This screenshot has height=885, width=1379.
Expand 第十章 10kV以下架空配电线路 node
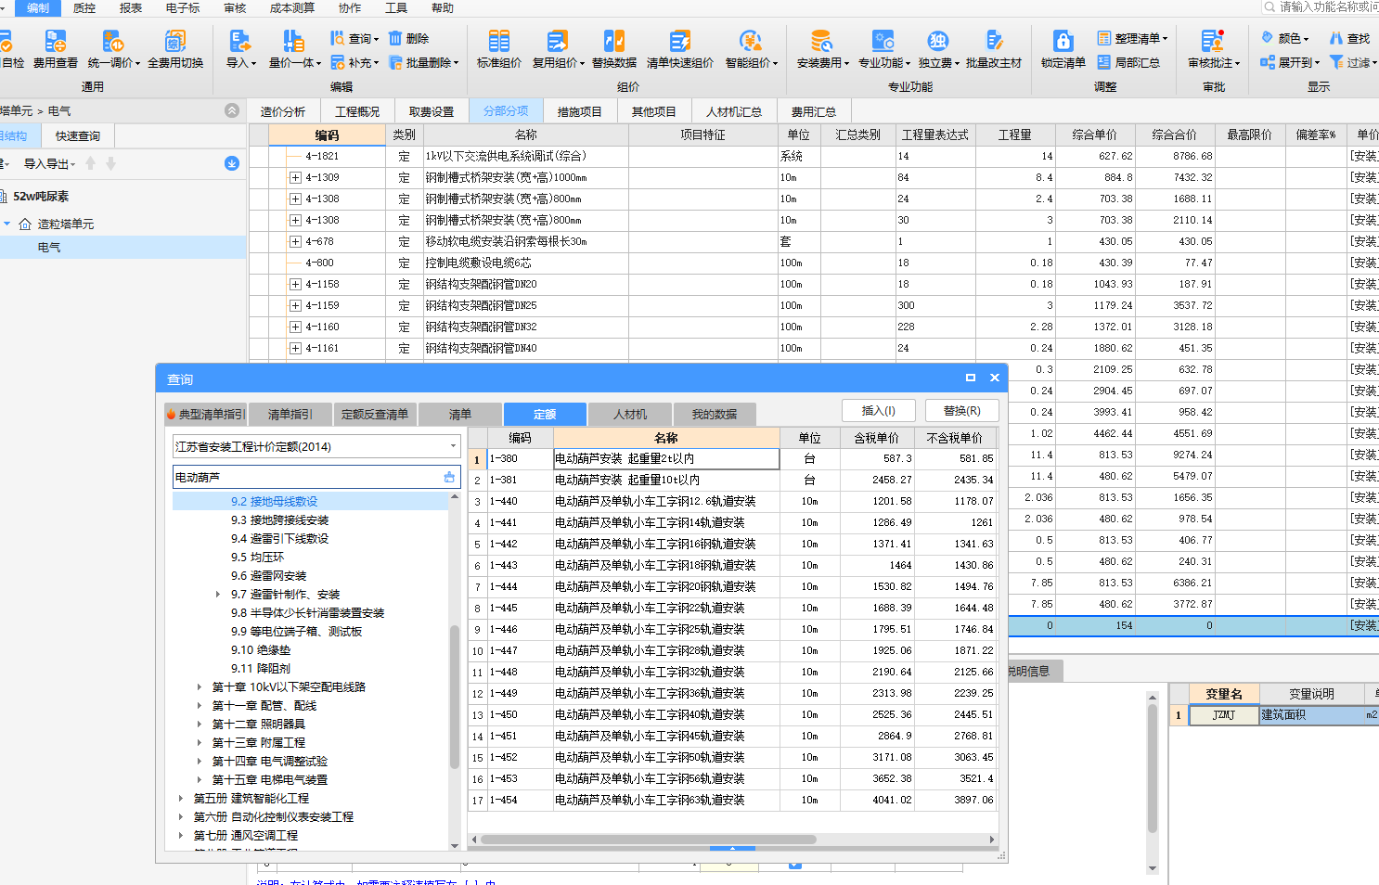(x=200, y=687)
